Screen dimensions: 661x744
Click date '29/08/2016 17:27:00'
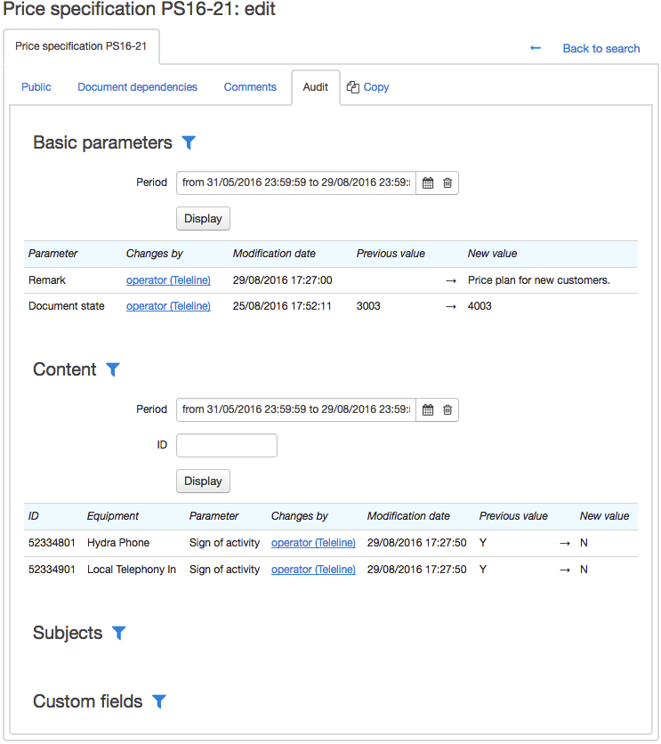tap(282, 280)
